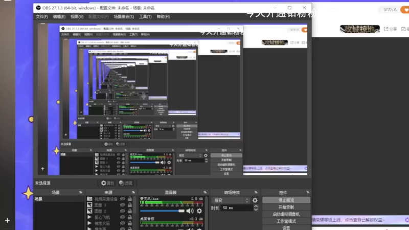Pop out the 转场特效 dock panel icon
409x230 pixels.
256,192
